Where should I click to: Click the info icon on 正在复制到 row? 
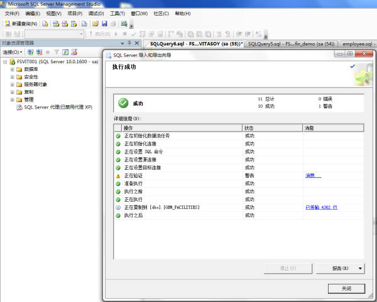click(x=118, y=207)
